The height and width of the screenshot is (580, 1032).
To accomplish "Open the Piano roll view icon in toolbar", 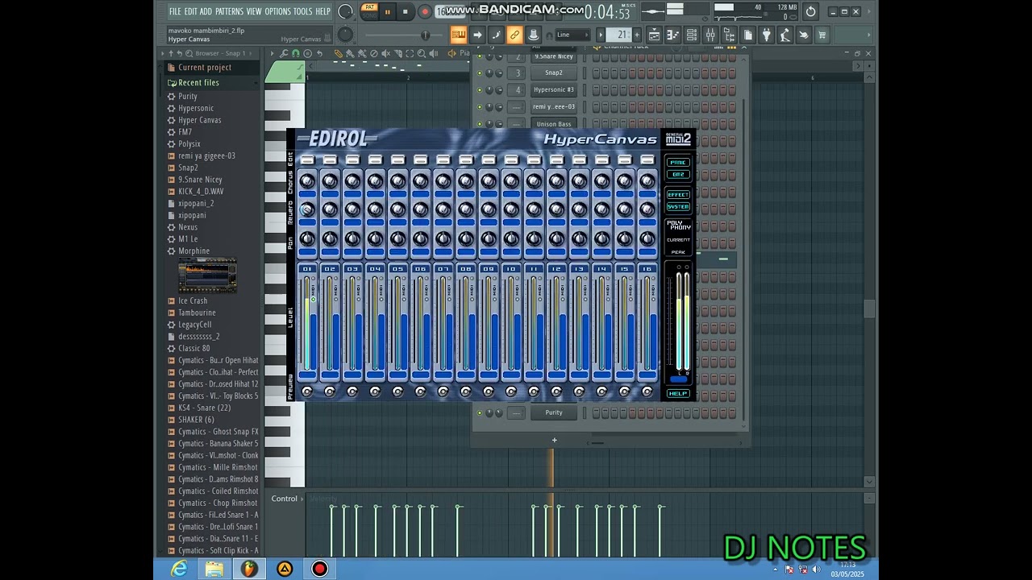I will point(672,35).
